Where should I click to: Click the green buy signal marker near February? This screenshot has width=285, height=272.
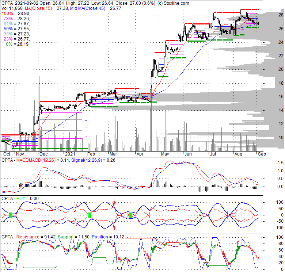[x=90, y=215]
